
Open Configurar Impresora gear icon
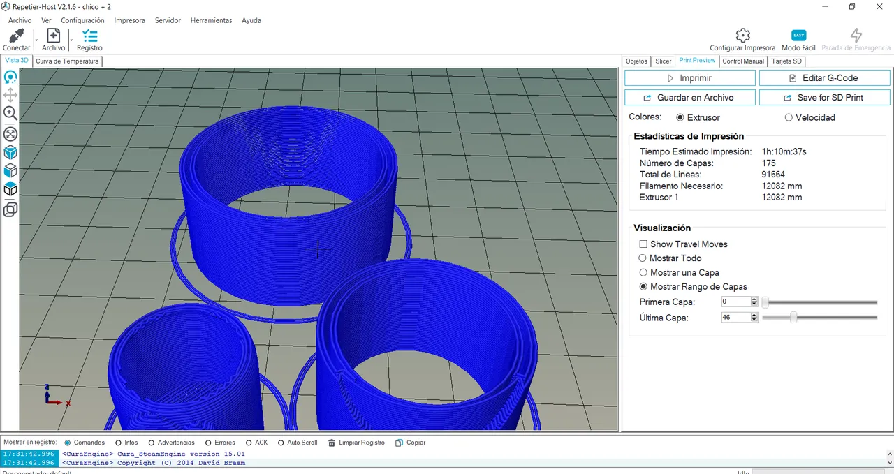point(742,35)
